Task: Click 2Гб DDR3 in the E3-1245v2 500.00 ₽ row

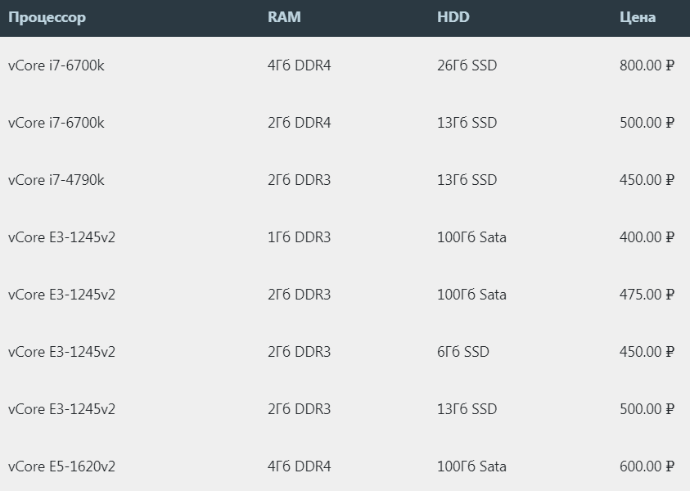Action: click(x=300, y=409)
